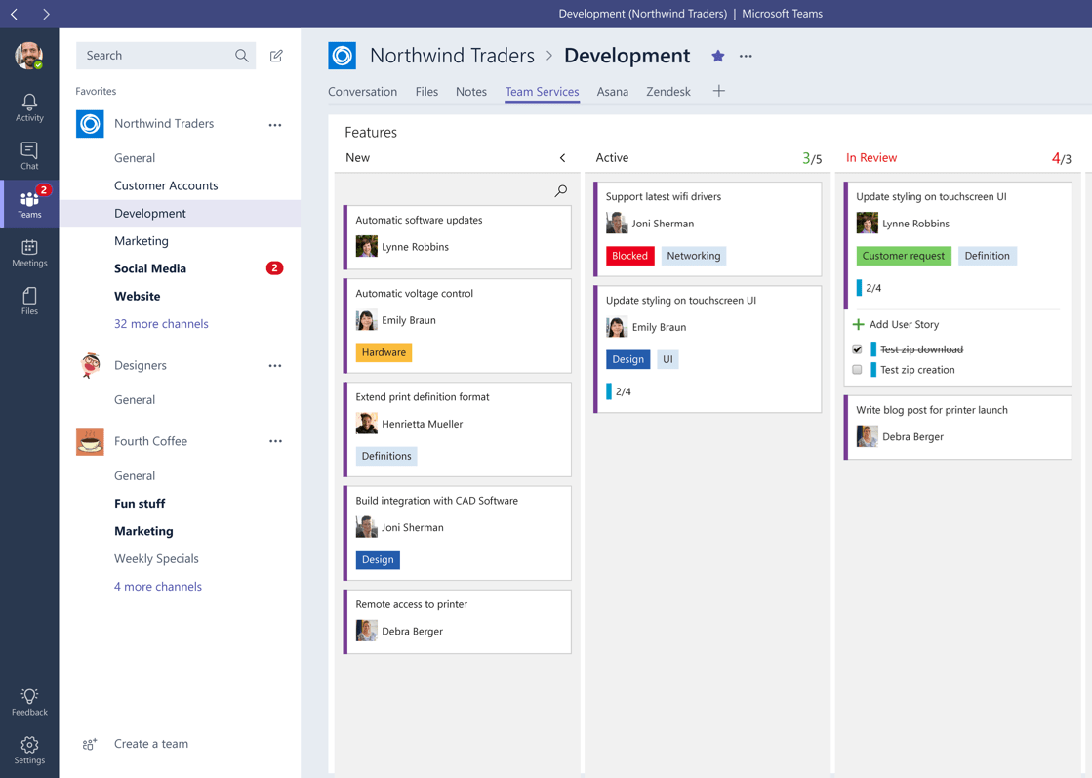The height and width of the screenshot is (778, 1092).
Task: Open more options for Fourth Coffee team
Action: pyautogui.click(x=275, y=441)
